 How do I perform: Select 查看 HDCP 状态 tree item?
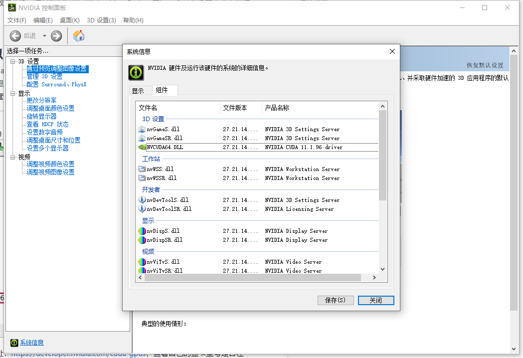pyautogui.click(x=47, y=124)
